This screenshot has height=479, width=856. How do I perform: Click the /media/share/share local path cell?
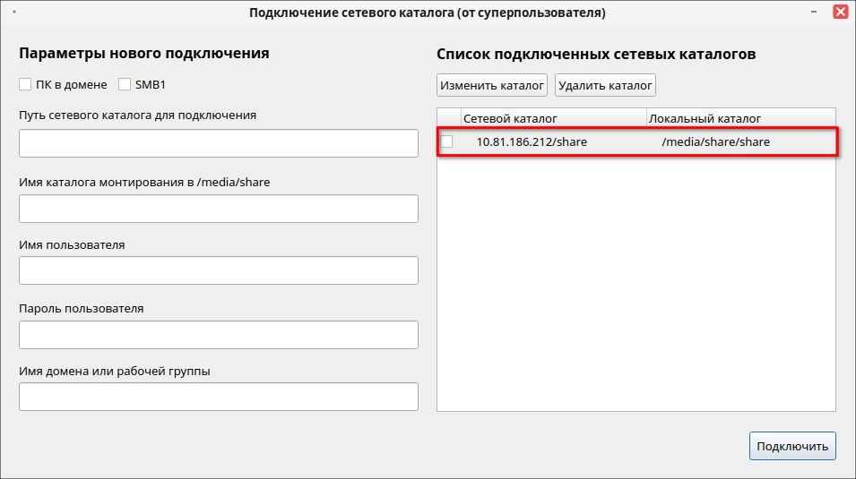[715, 141]
